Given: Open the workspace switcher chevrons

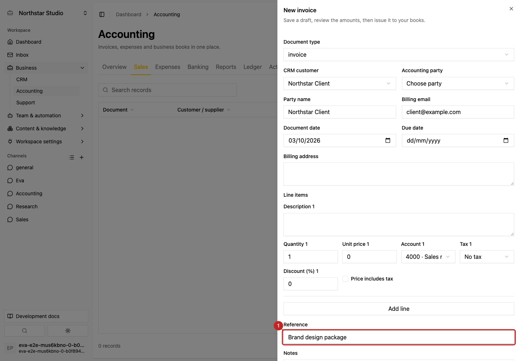Looking at the screenshot, I should (85, 13).
